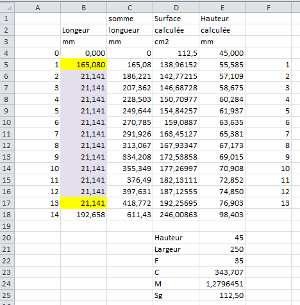
Task: Click cell with value 138,96152
Action: point(176,65)
